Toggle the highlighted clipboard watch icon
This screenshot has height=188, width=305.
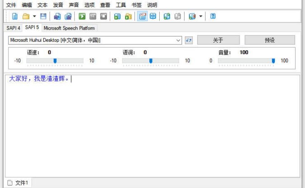pyautogui.click(x=143, y=16)
